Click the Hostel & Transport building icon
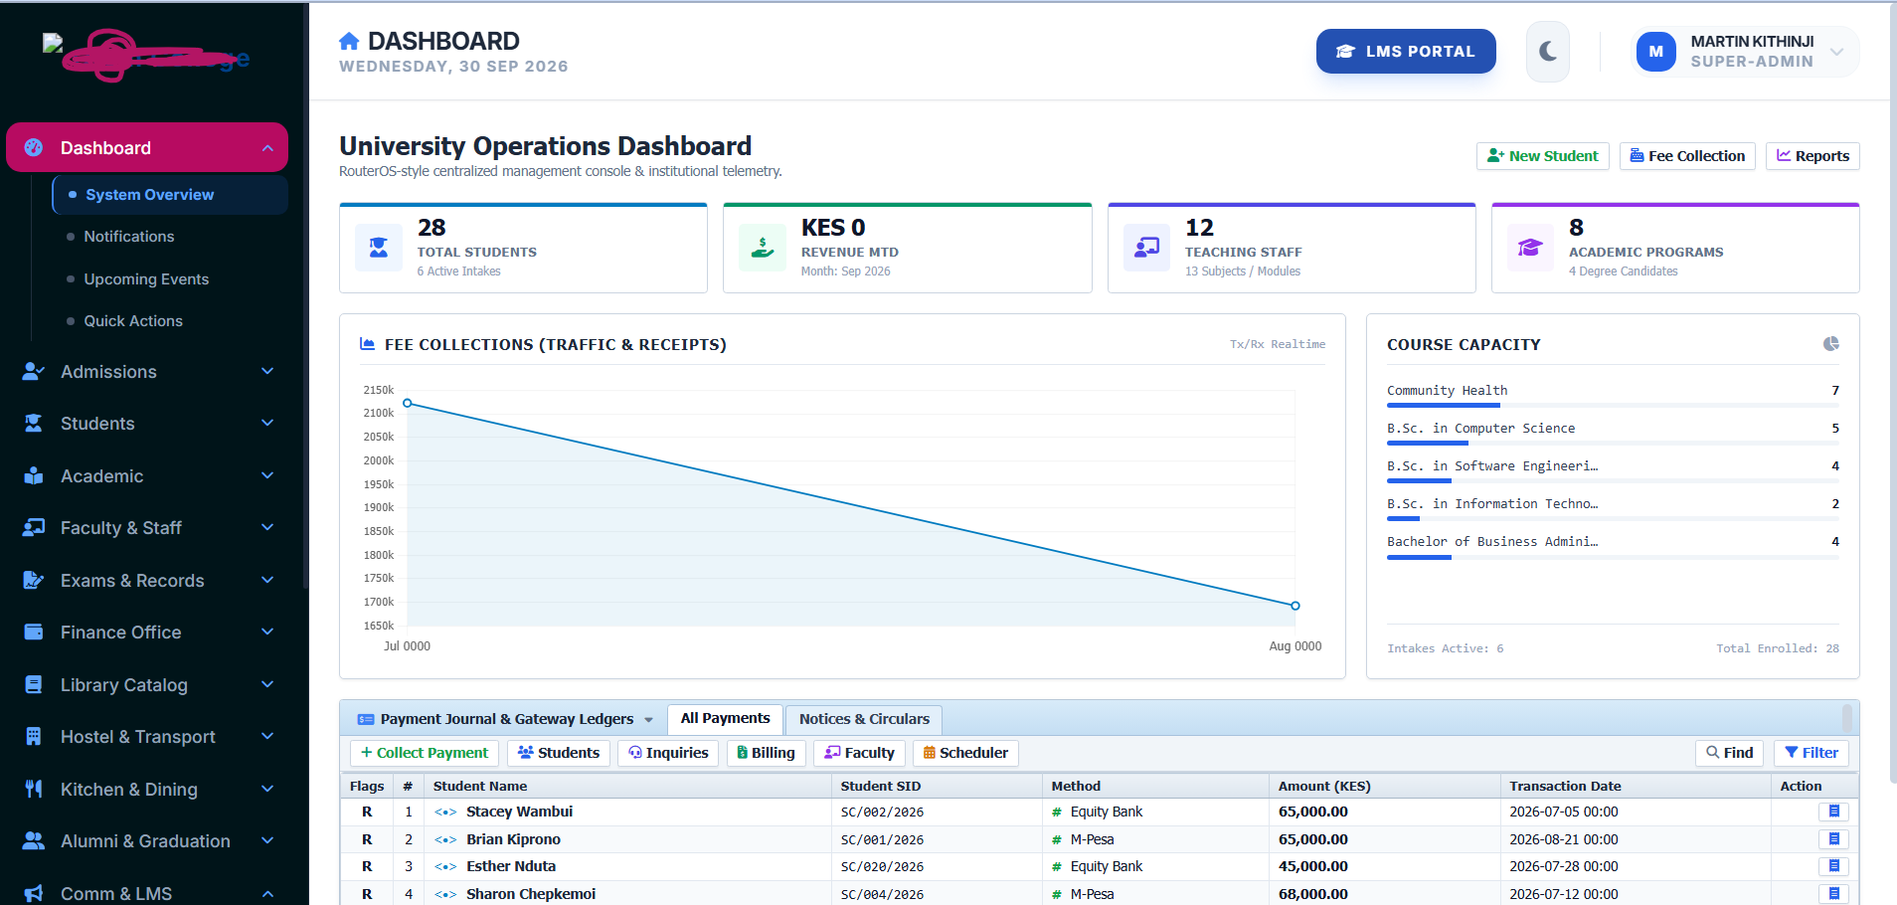 pos(34,736)
